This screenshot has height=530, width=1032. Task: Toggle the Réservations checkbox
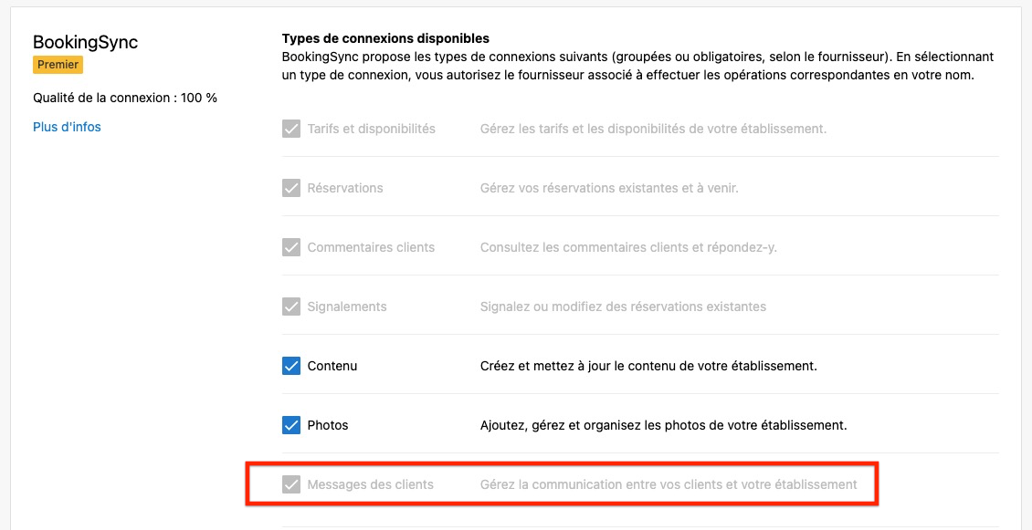coord(291,188)
